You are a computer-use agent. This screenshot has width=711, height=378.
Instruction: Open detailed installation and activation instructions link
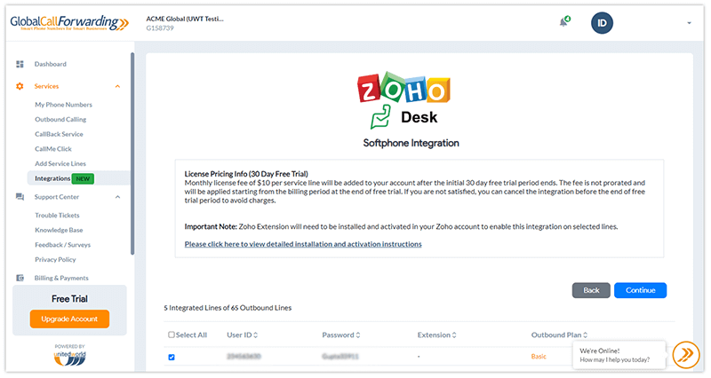[x=303, y=244]
